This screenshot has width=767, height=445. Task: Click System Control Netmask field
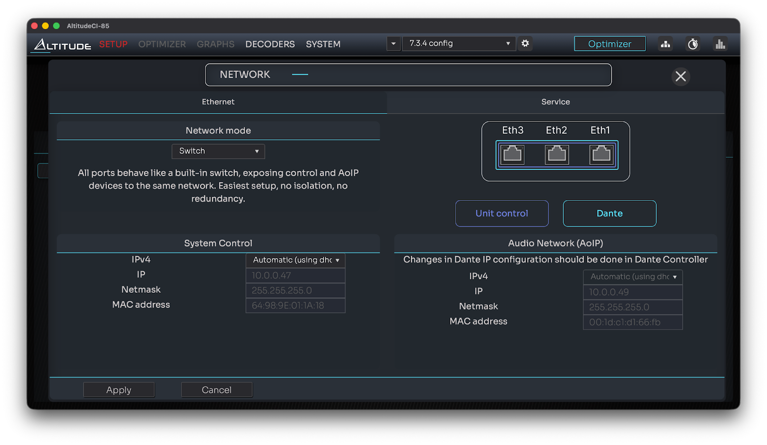tap(295, 290)
